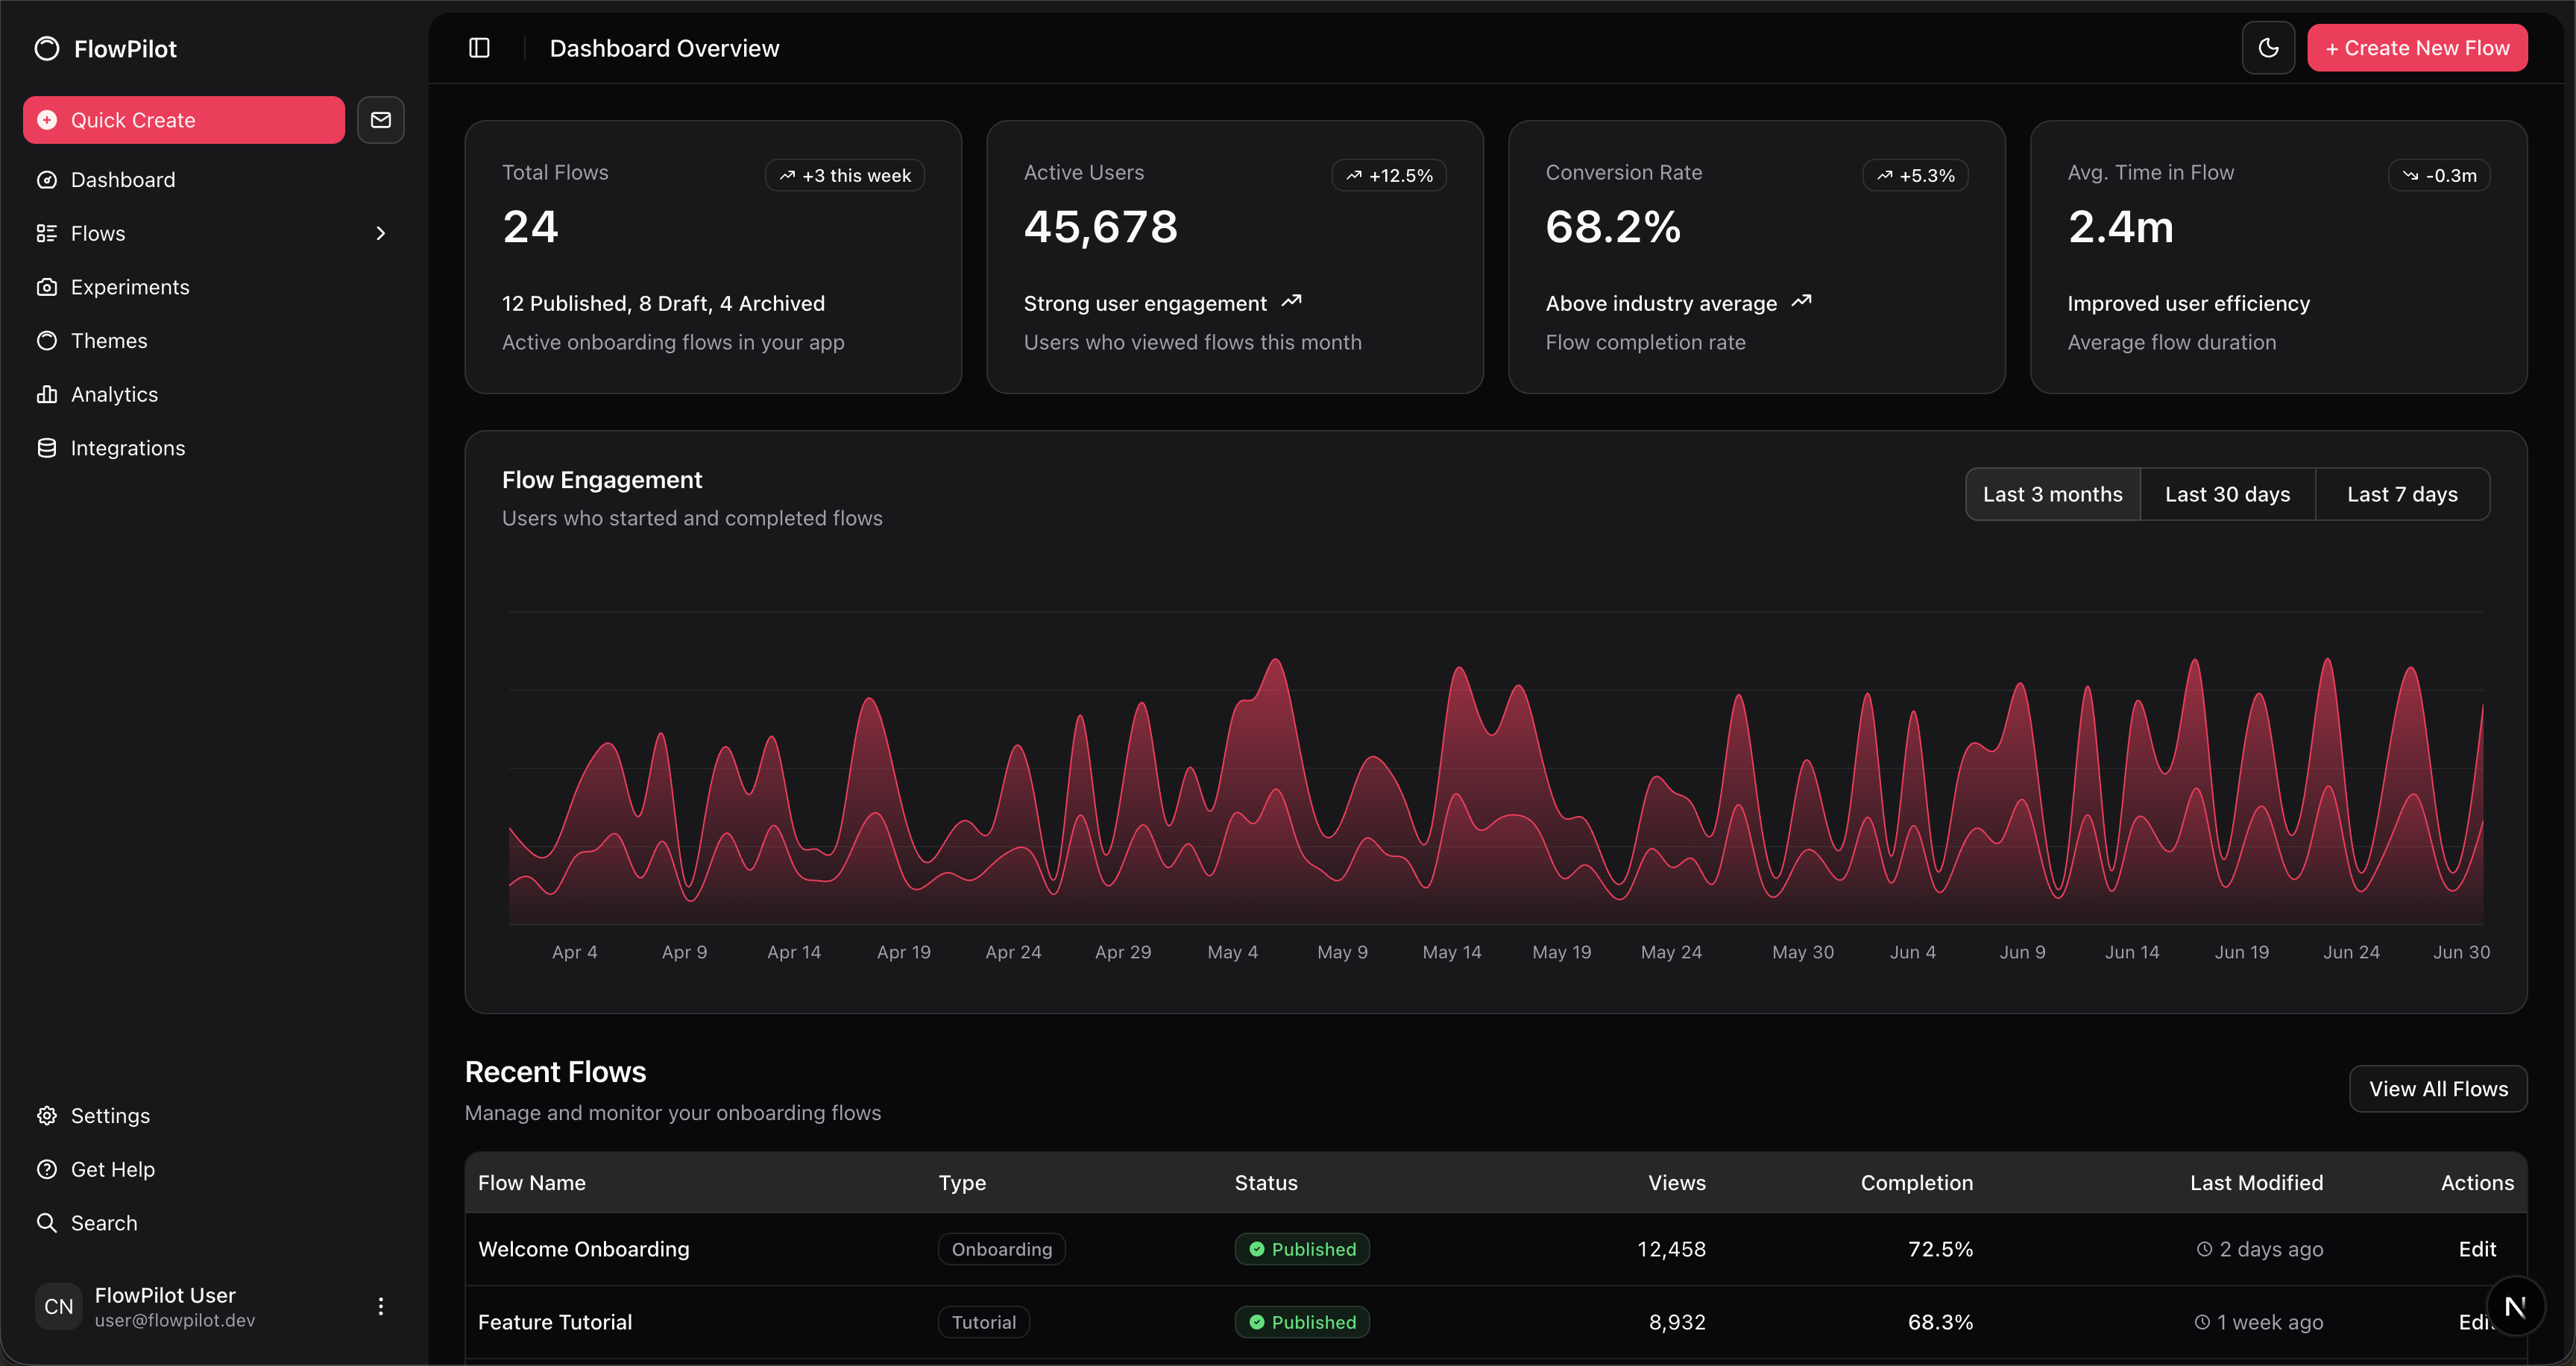Open Integrations in sidebar
Screen dimensions: 2576x1366
coord(128,448)
